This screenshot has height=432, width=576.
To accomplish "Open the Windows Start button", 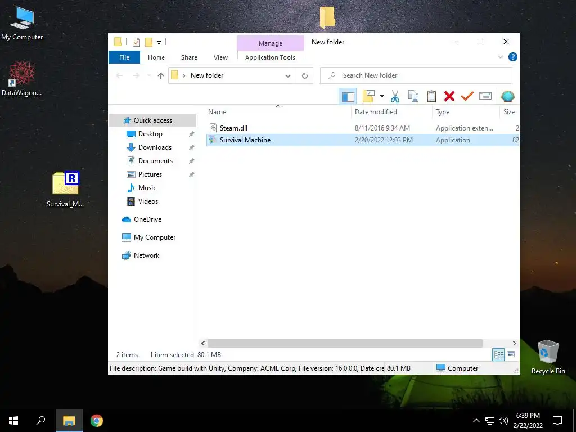I will [13, 421].
